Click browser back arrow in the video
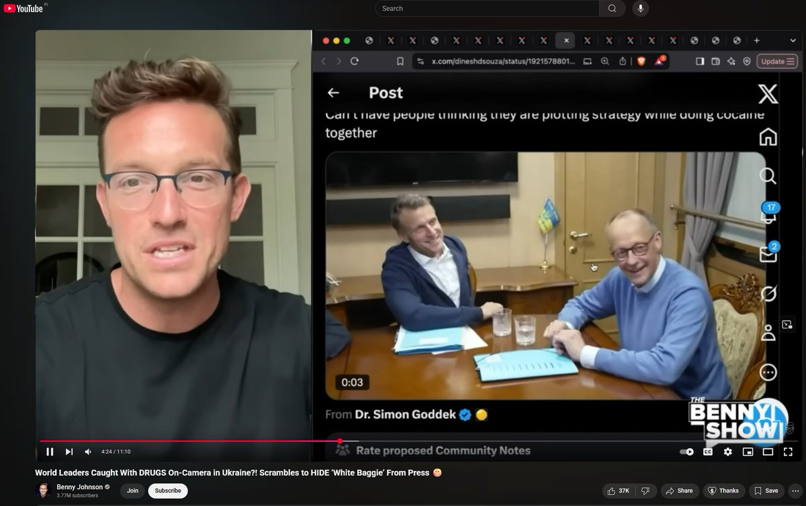This screenshot has width=806, height=506. pyautogui.click(x=323, y=61)
